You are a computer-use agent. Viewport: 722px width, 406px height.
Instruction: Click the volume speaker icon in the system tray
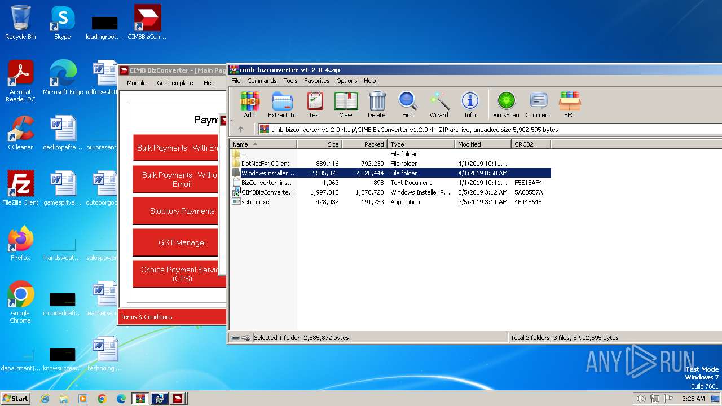(641, 399)
